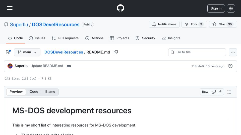View the Security tab
The width and height of the screenshot is (241, 135).
[x=145, y=38]
